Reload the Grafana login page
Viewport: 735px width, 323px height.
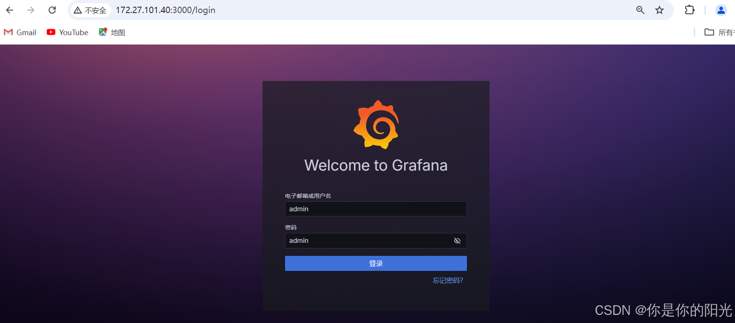tap(52, 10)
